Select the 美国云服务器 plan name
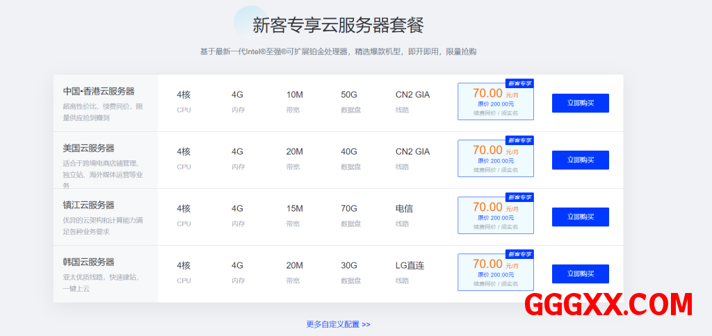 88,148
